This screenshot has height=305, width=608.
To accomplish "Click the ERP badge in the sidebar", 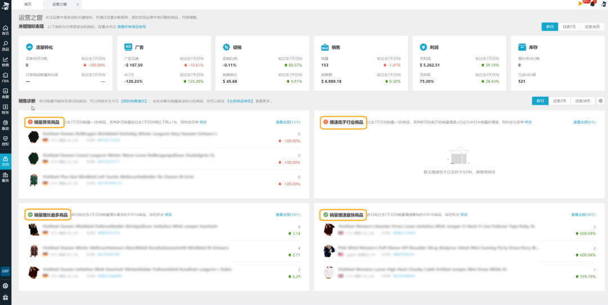I will coord(6,271).
